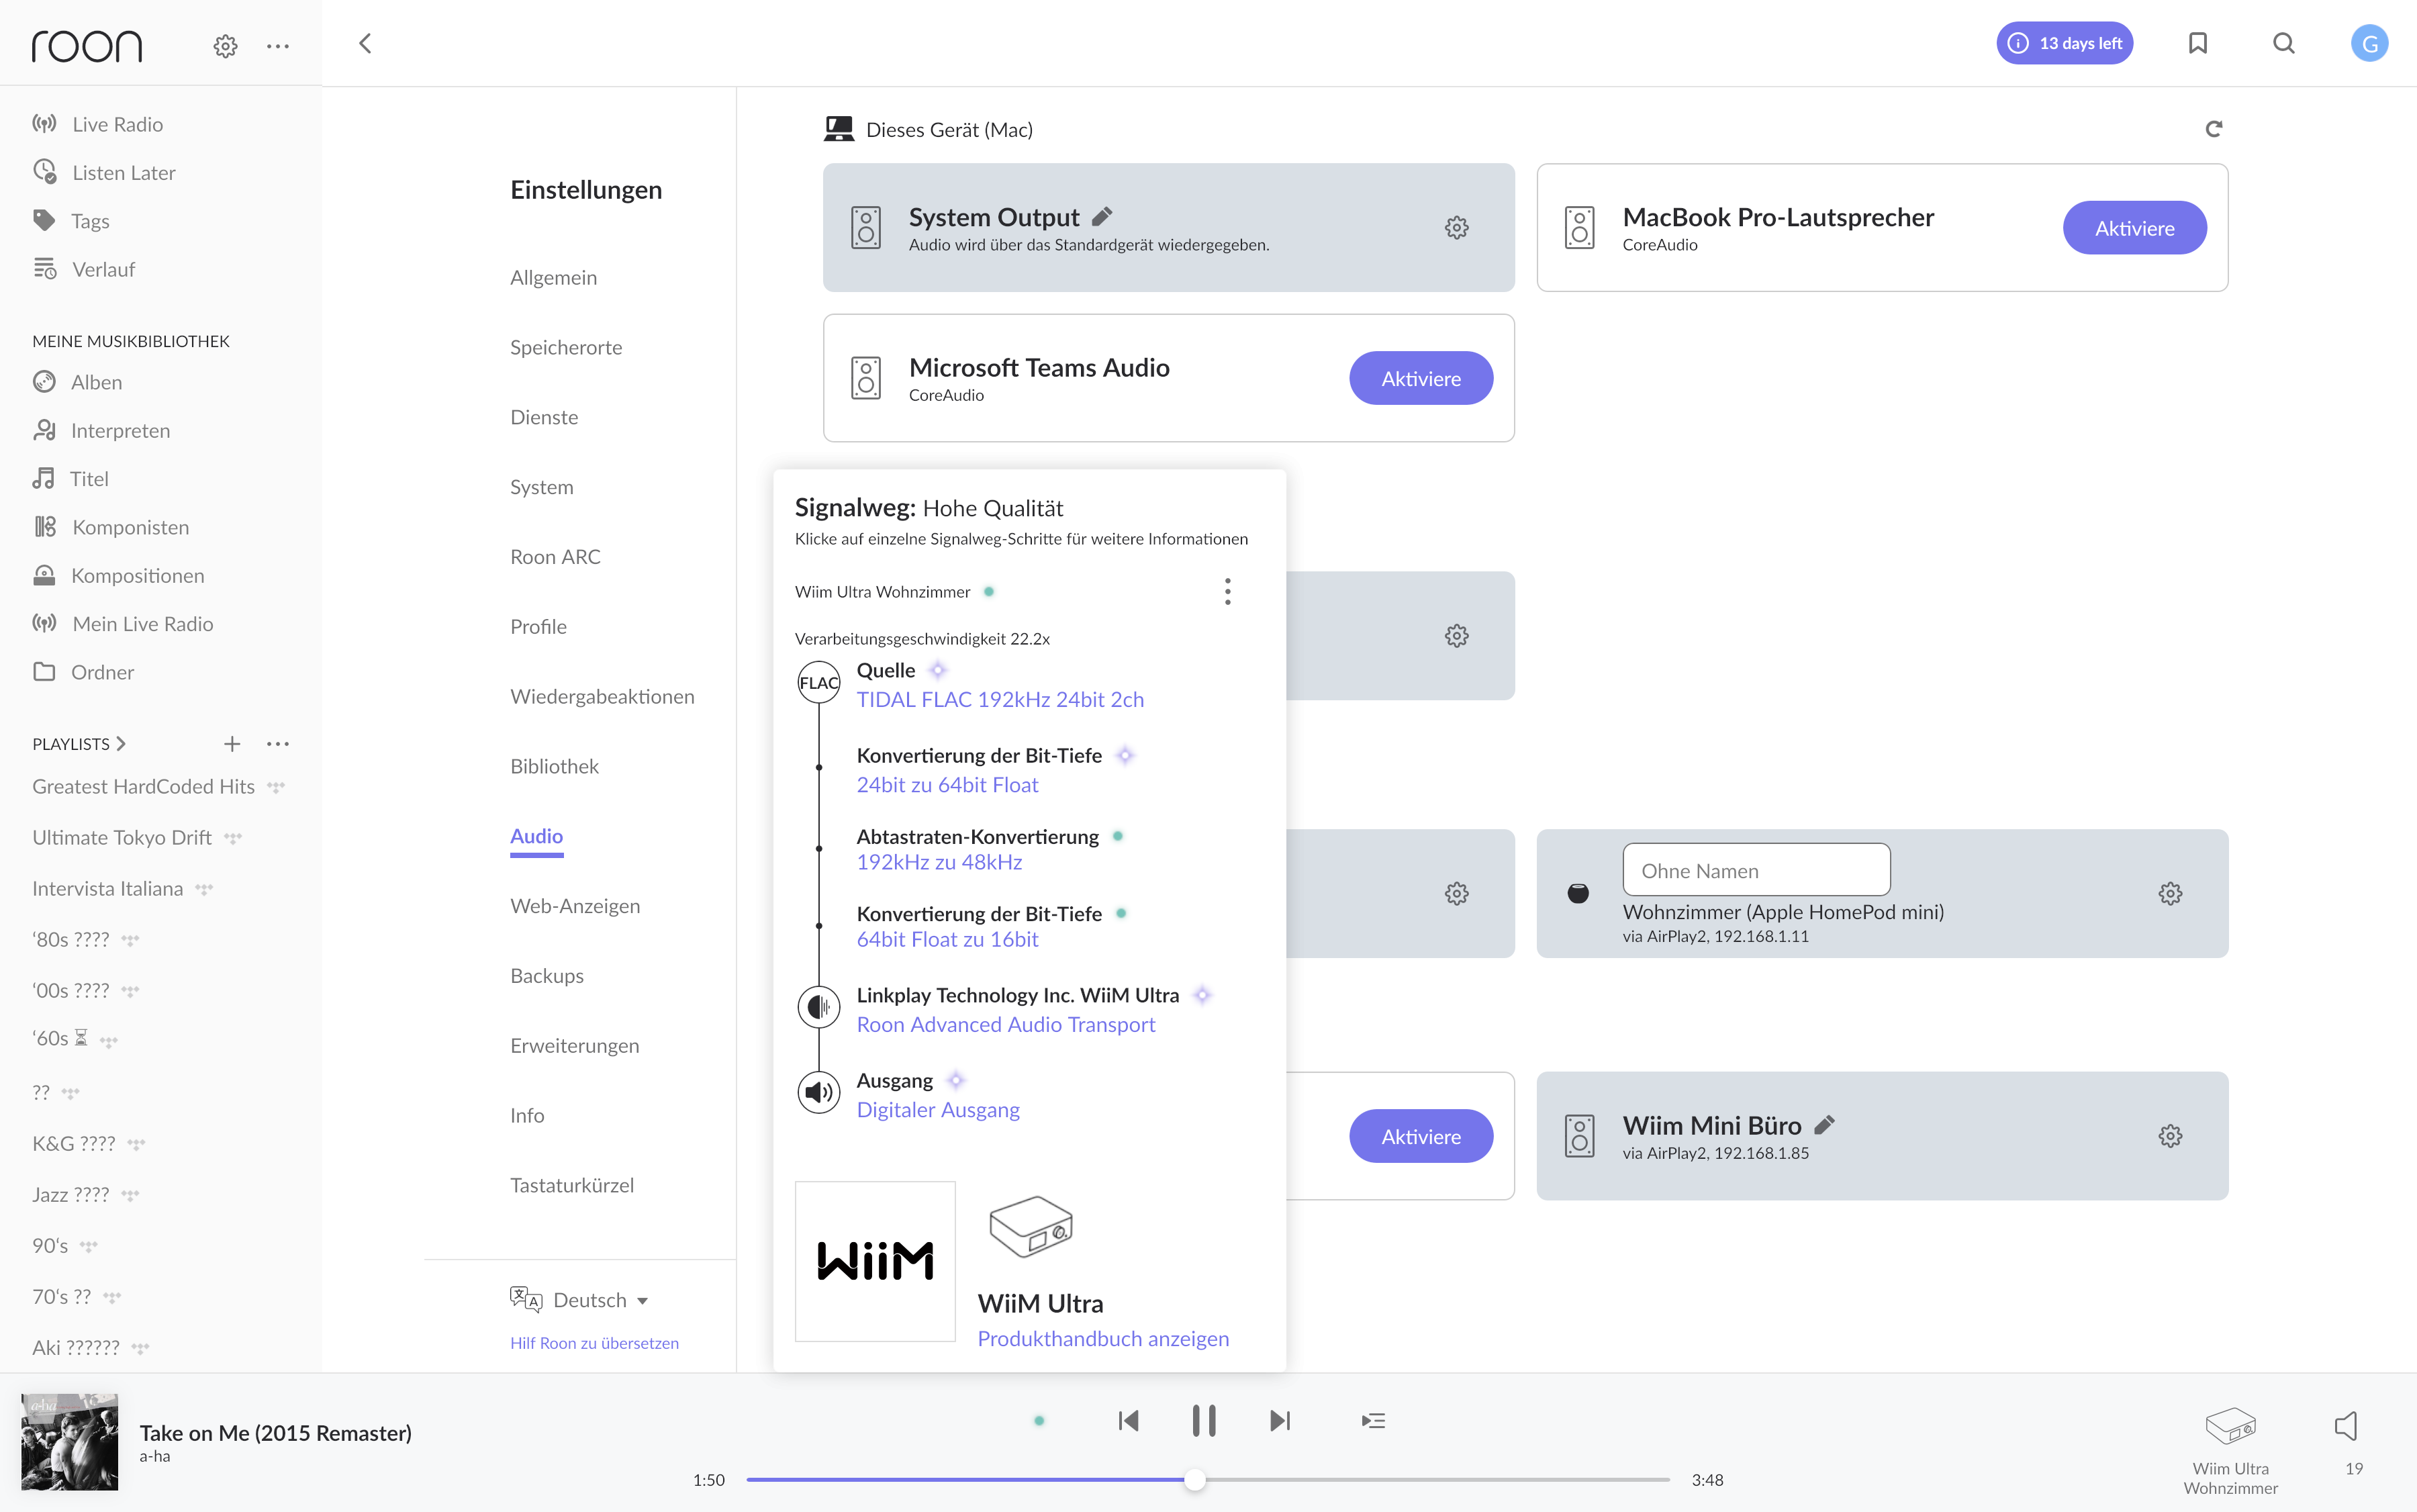Pause playback
Screen dimensions: 2417x1512
1204,1421
